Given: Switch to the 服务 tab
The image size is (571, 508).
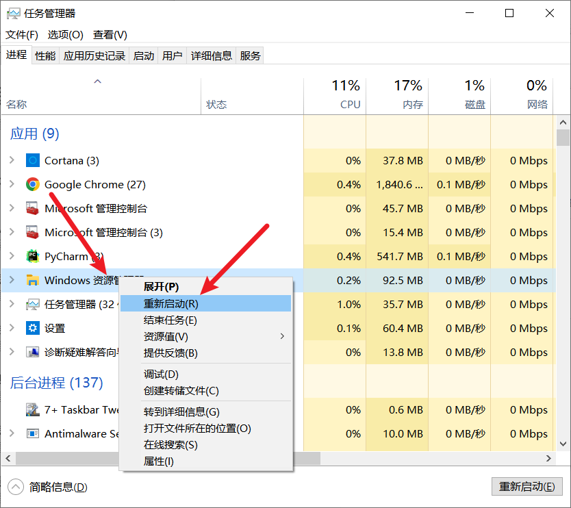Looking at the screenshot, I should (x=250, y=55).
